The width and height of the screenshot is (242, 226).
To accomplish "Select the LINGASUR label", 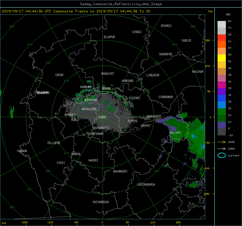I will point(153,75).
